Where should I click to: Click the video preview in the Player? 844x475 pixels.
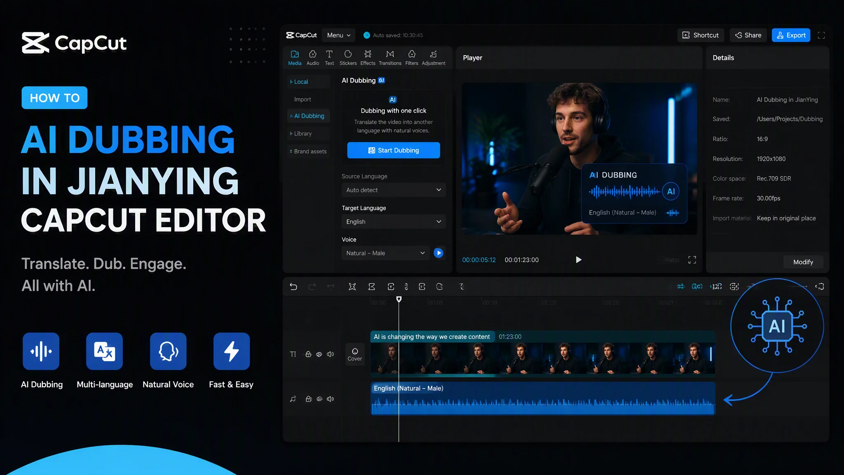(x=579, y=159)
